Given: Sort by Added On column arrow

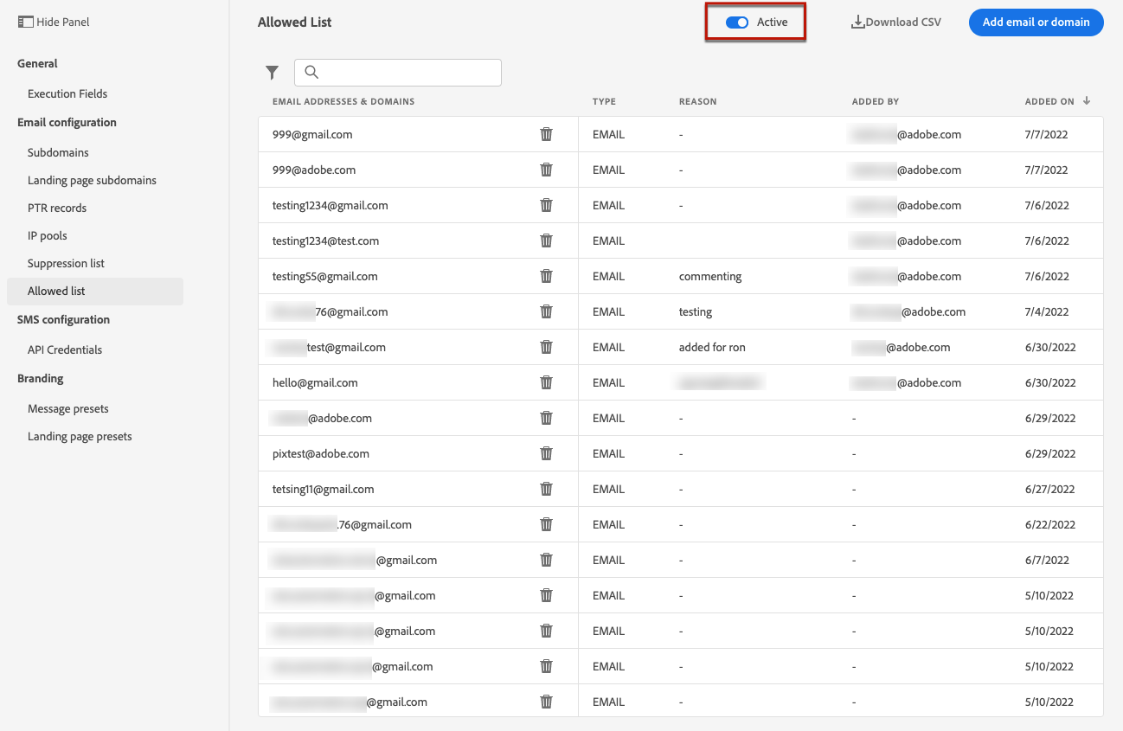Looking at the screenshot, I should [x=1087, y=101].
